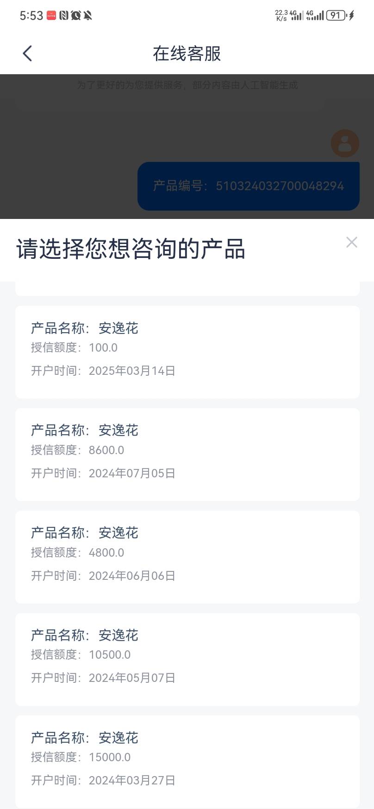Pick the 安逸花 product with 4800.0 credit

coord(187,557)
